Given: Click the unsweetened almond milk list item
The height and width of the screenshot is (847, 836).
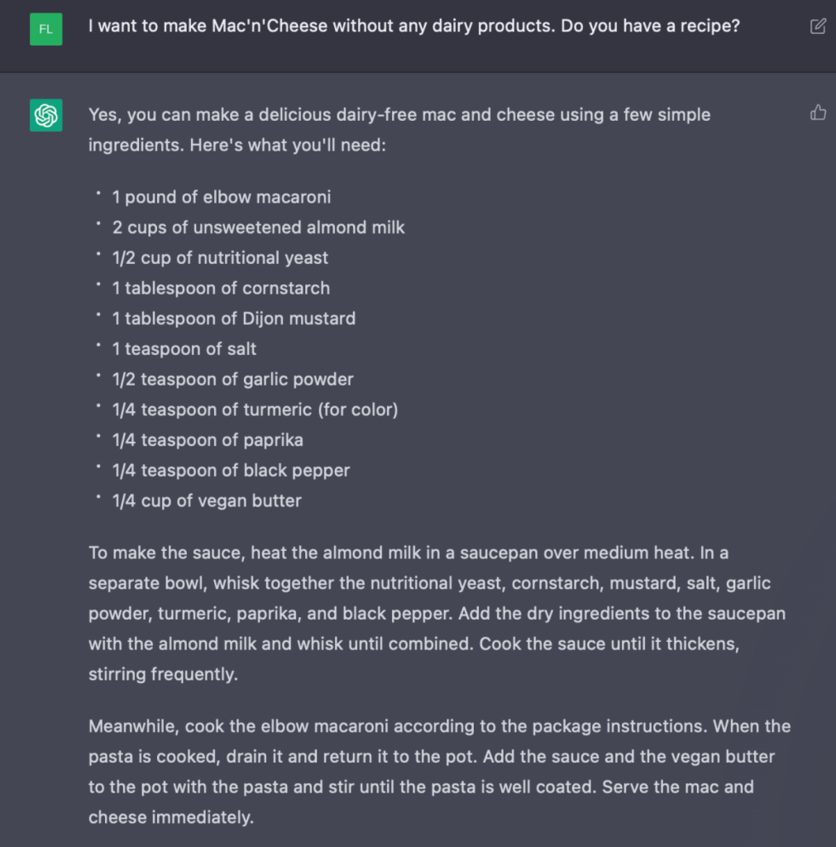Looking at the screenshot, I should pyautogui.click(x=258, y=227).
